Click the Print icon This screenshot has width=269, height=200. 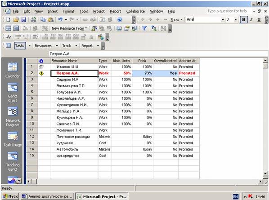tap(33, 20)
